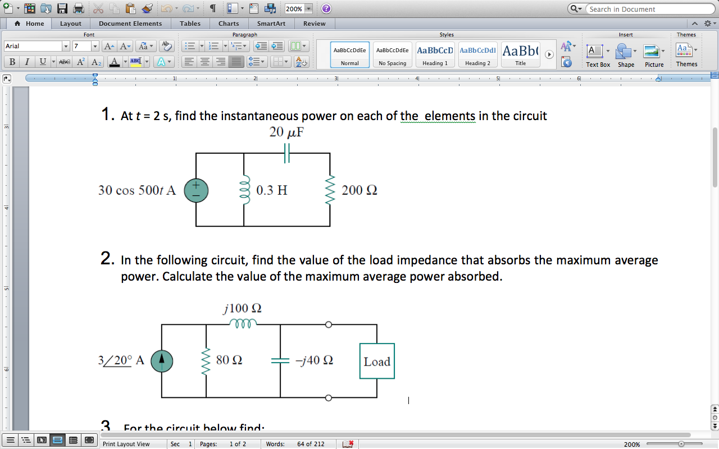Screen dimensions: 719x449
Task: Switch to the Layout tab
Action: [71, 24]
